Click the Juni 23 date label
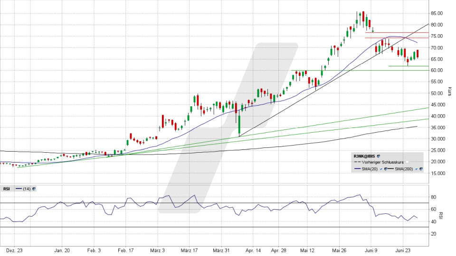This screenshot has width=456, height=256. tap(403, 250)
